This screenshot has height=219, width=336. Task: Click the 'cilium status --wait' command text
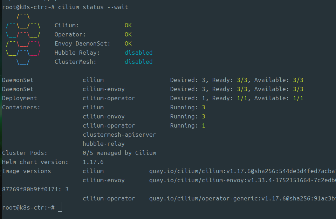click(x=93, y=7)
